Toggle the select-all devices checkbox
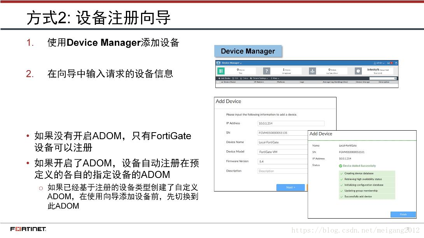The height and width of the screenshot is (238, 424). coord(218,82)
